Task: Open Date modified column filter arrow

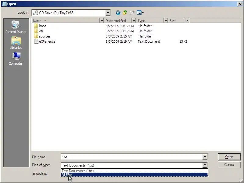Action: (x=134, y=21)
